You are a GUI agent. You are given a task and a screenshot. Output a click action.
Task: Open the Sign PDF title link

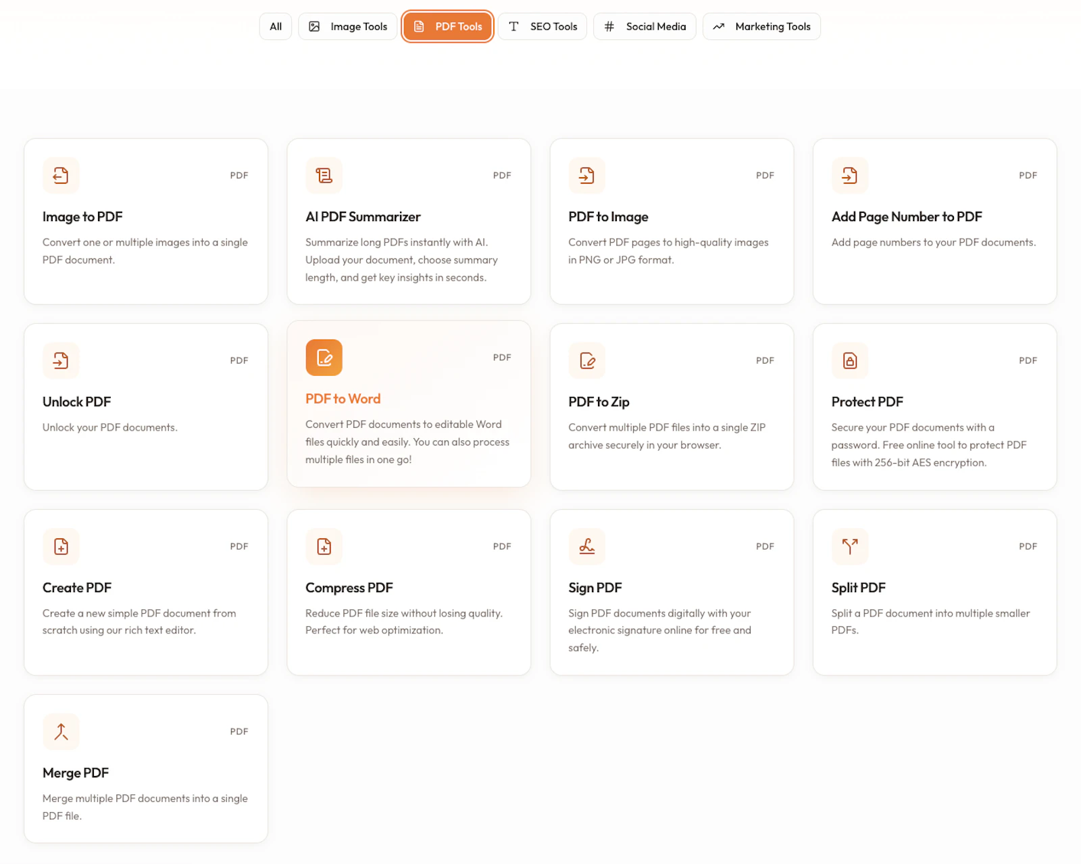coord(595,587)
